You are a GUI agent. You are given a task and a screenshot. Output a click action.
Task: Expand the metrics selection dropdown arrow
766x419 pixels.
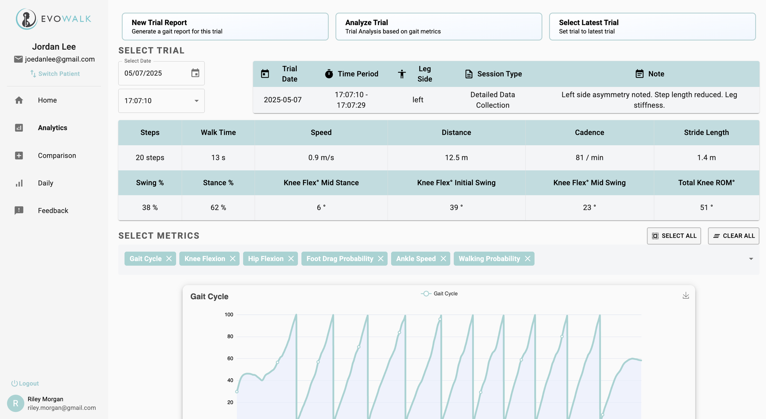tap(751, 259)
